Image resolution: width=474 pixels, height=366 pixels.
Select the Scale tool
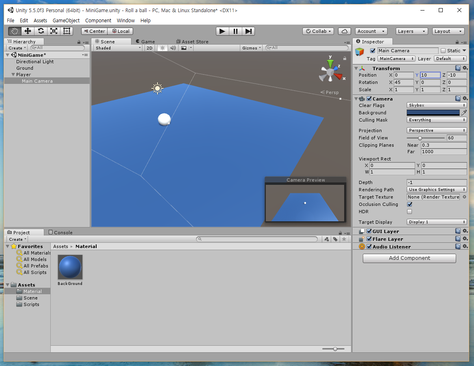pyautogui.click(x=53, y=31)
